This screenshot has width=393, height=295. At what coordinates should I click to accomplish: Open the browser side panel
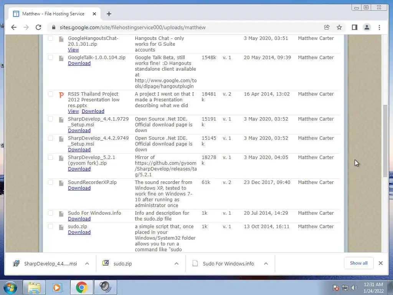click(354, 27)
